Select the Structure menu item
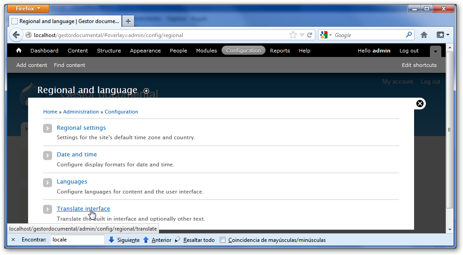 pyautogui.click(x=109, y=51)
